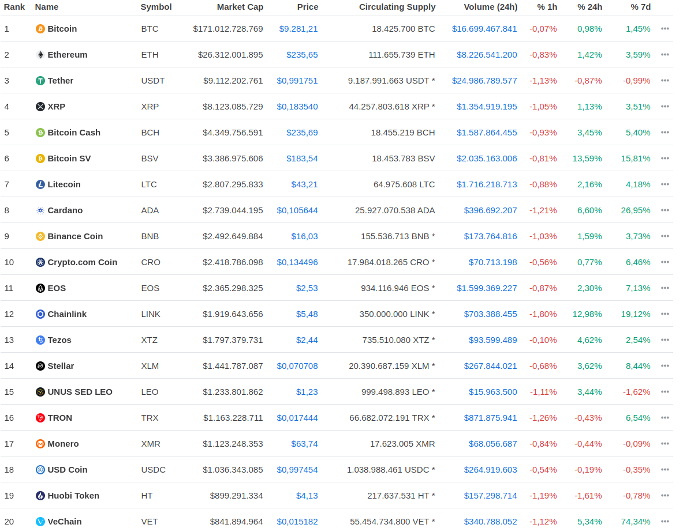Screen dimensions: 683x532
Task: Sort table by % 24h header
Action: 590,7
